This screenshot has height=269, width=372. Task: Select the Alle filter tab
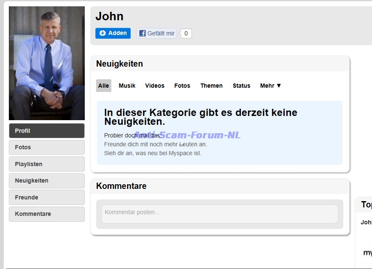(103, 86)
